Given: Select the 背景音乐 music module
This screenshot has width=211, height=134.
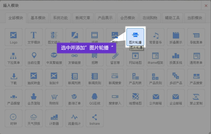Looking at the screenshot, I should coord(155,37).
